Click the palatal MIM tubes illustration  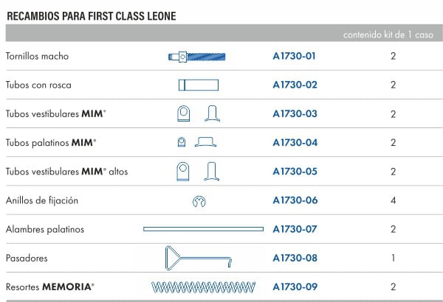(197, 142)
